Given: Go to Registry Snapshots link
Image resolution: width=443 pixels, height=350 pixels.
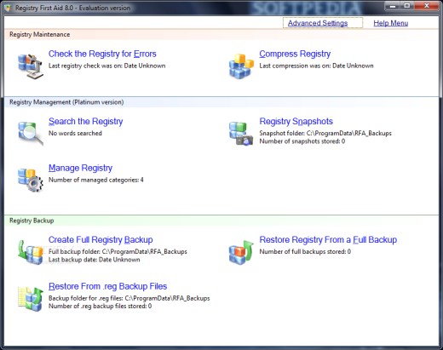Looking at the screenshot, I should tap(296, 121).
